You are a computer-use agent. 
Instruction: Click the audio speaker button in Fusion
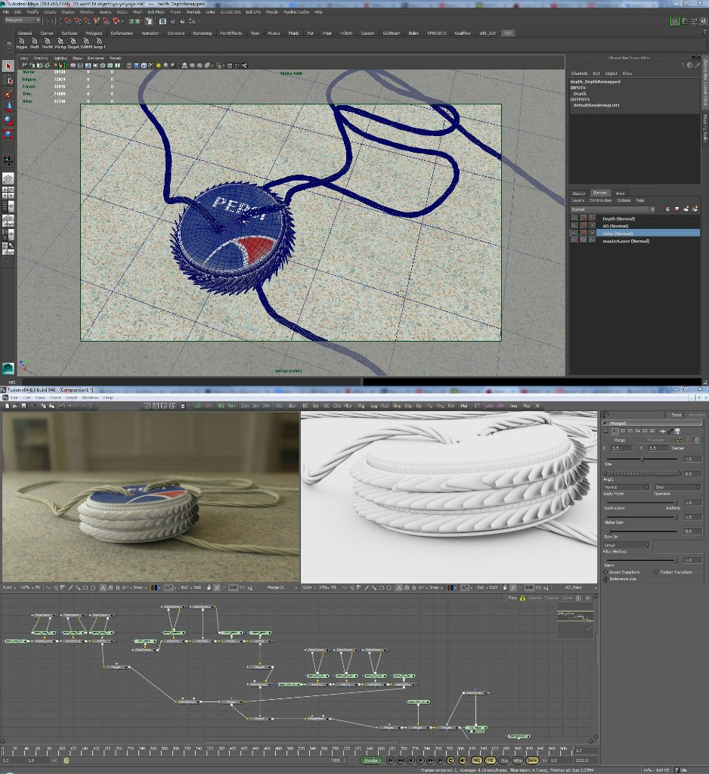tap(463, 760)
